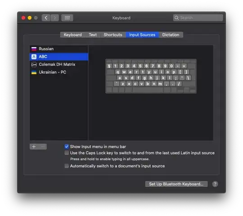
Task: Enable automatic switch to document's input source
Action: pos(67,166)
